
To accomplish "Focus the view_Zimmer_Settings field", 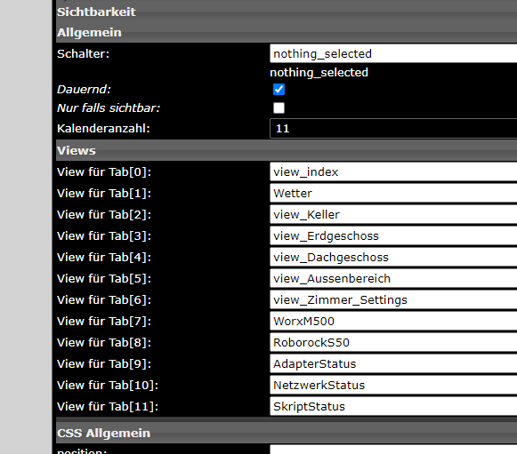I will pos(393,300).
